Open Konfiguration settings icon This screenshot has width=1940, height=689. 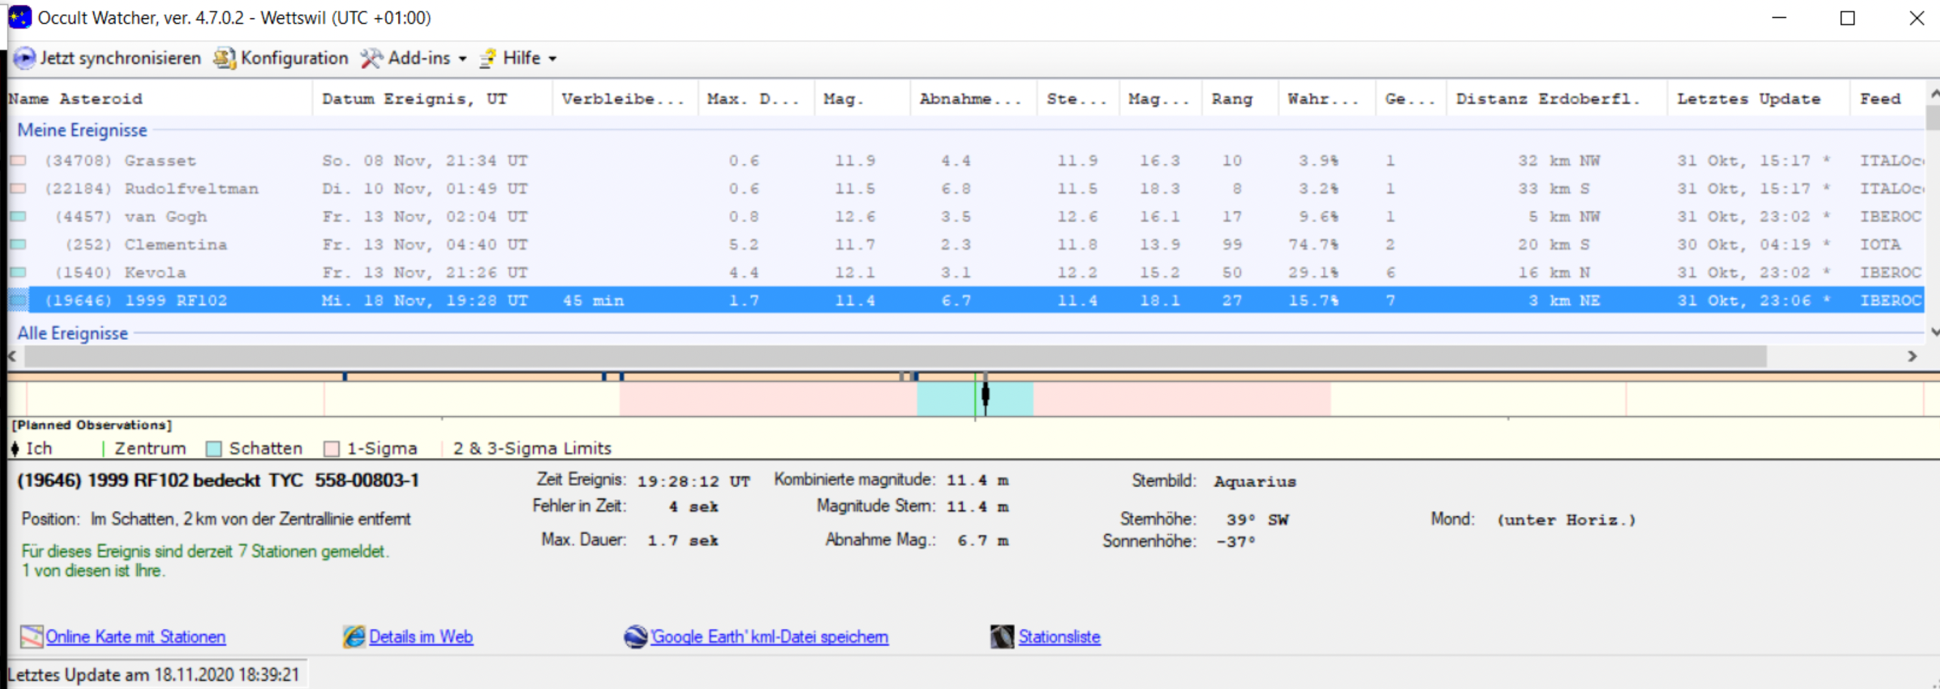tap(224, 58)
